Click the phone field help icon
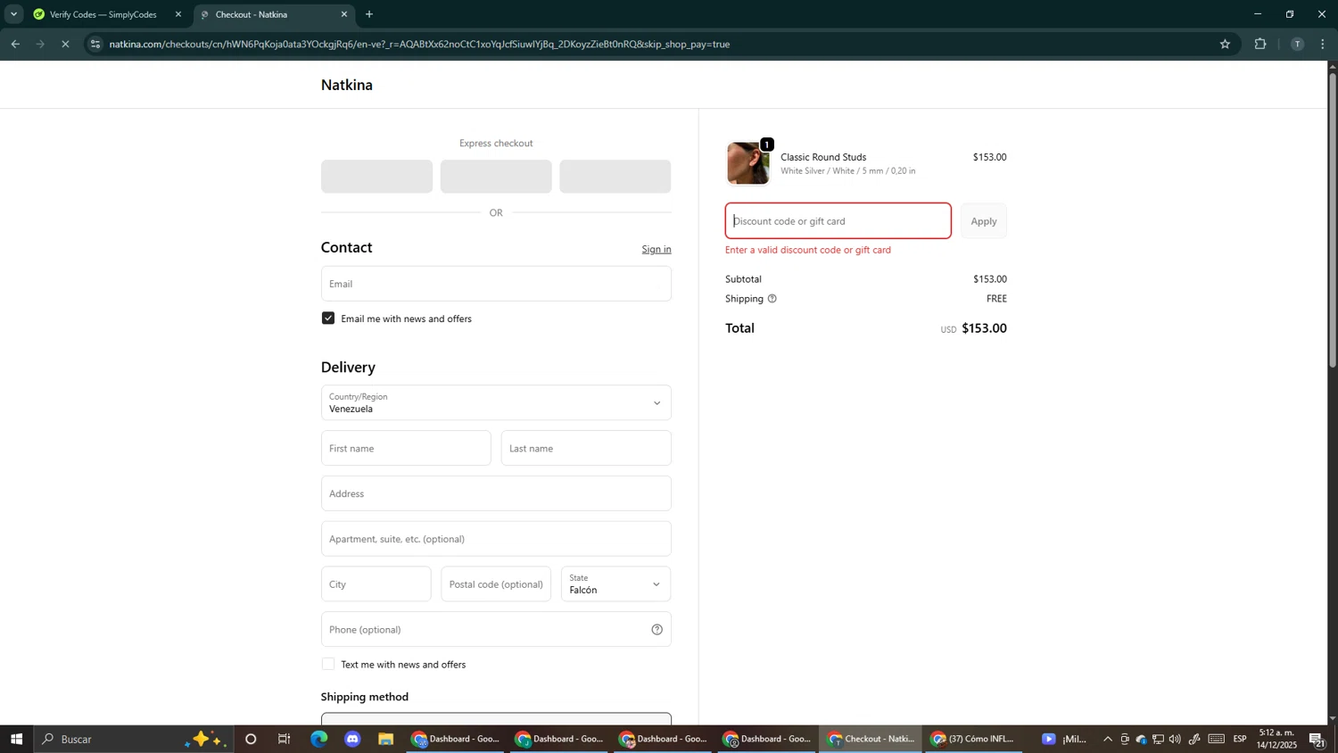 point(657,630)
